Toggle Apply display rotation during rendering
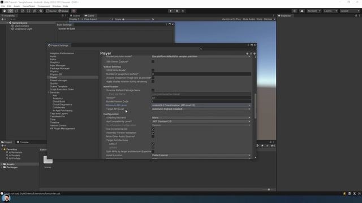The height and width of the screenshot is (203, 362). coord(153,82)
